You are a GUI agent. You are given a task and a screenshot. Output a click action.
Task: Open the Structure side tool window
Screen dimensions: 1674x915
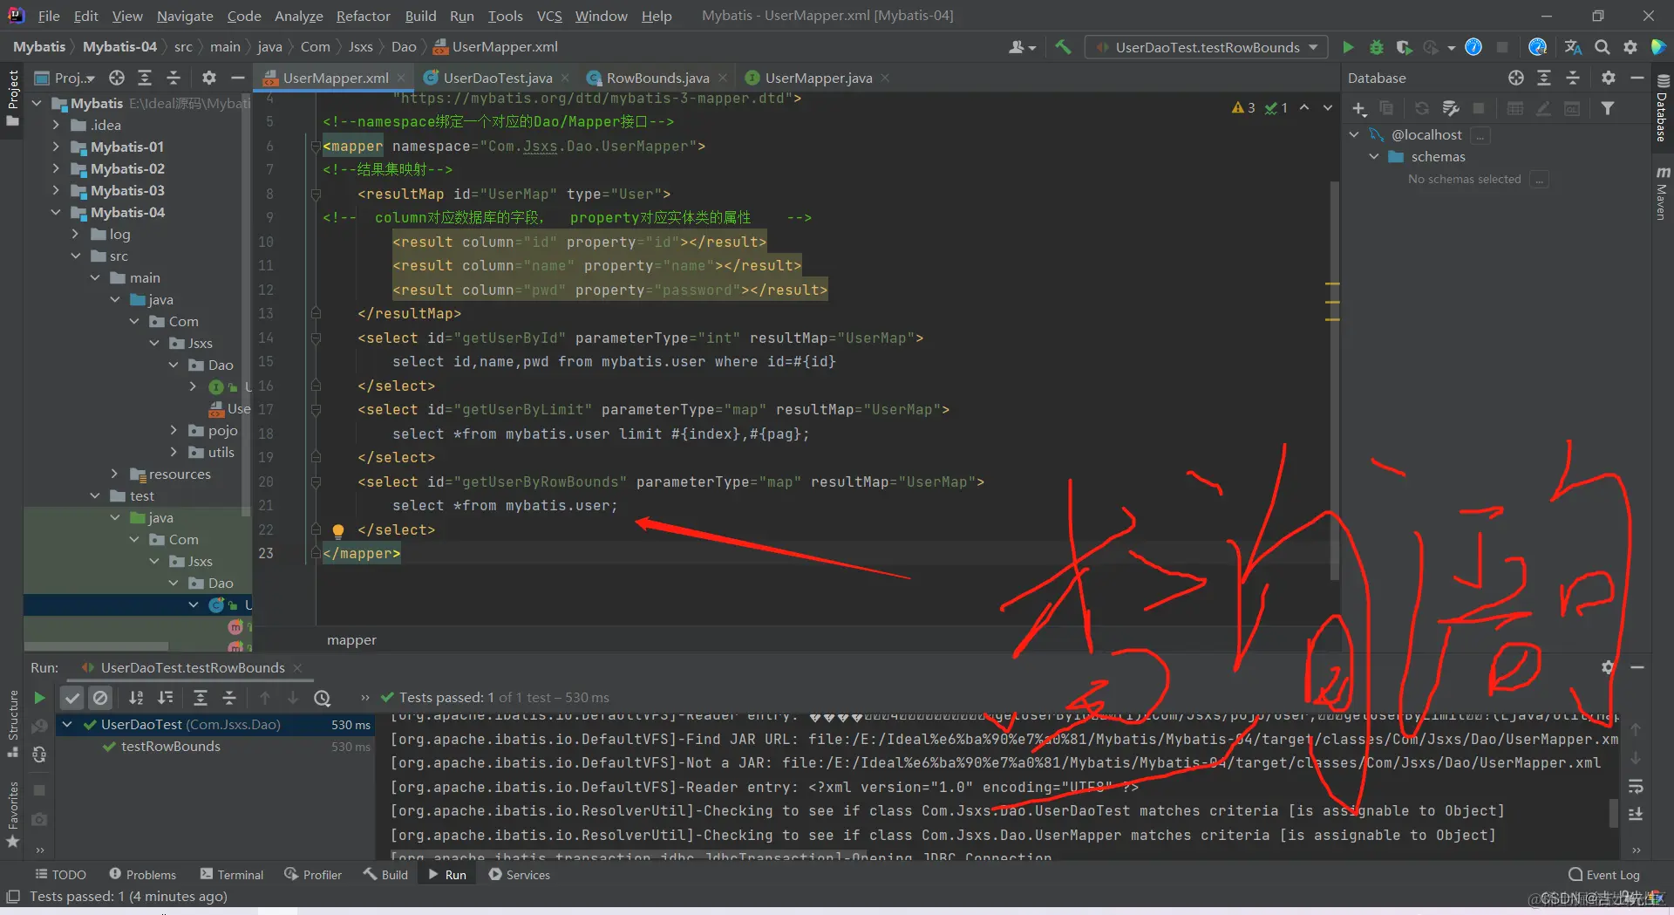click(x=12, y=724)
